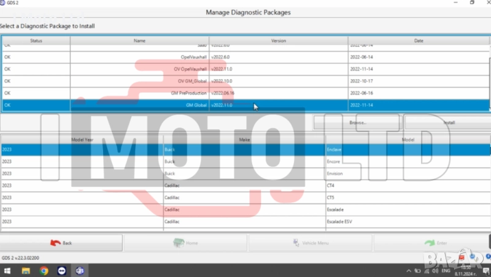Open the TeamViewer taskbar icon

tap(62, 271)
